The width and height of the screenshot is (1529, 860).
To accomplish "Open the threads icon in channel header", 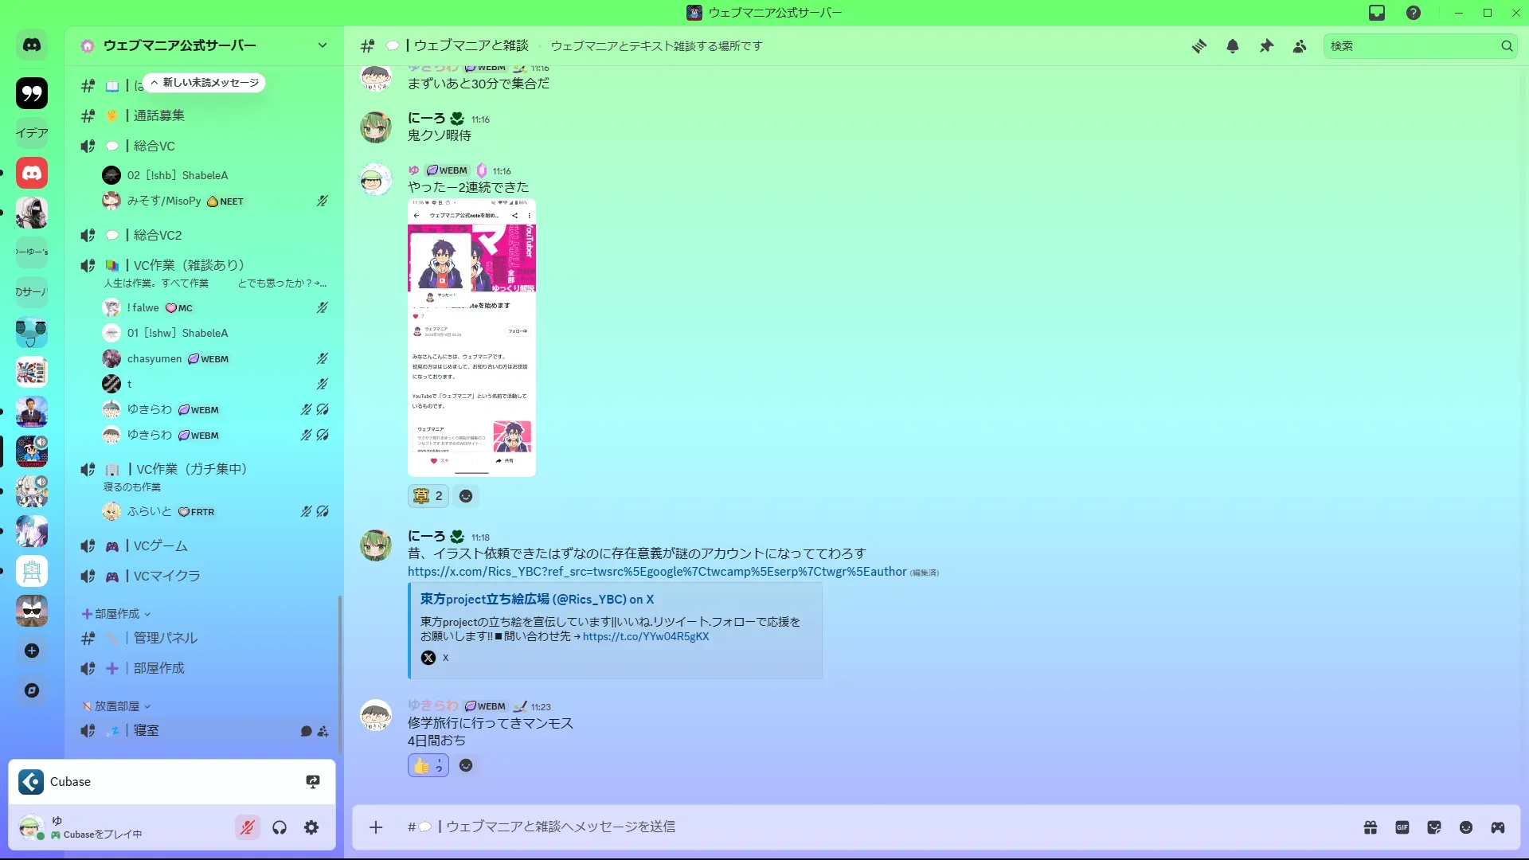I will point(1199,46).
